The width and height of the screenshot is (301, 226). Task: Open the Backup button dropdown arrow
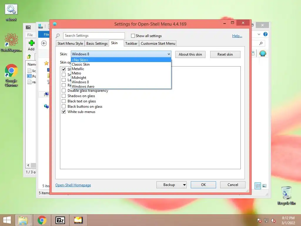pos(184,185)
